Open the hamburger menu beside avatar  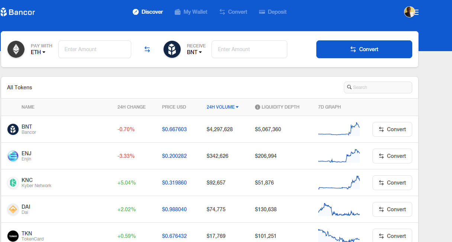point(417,12)
